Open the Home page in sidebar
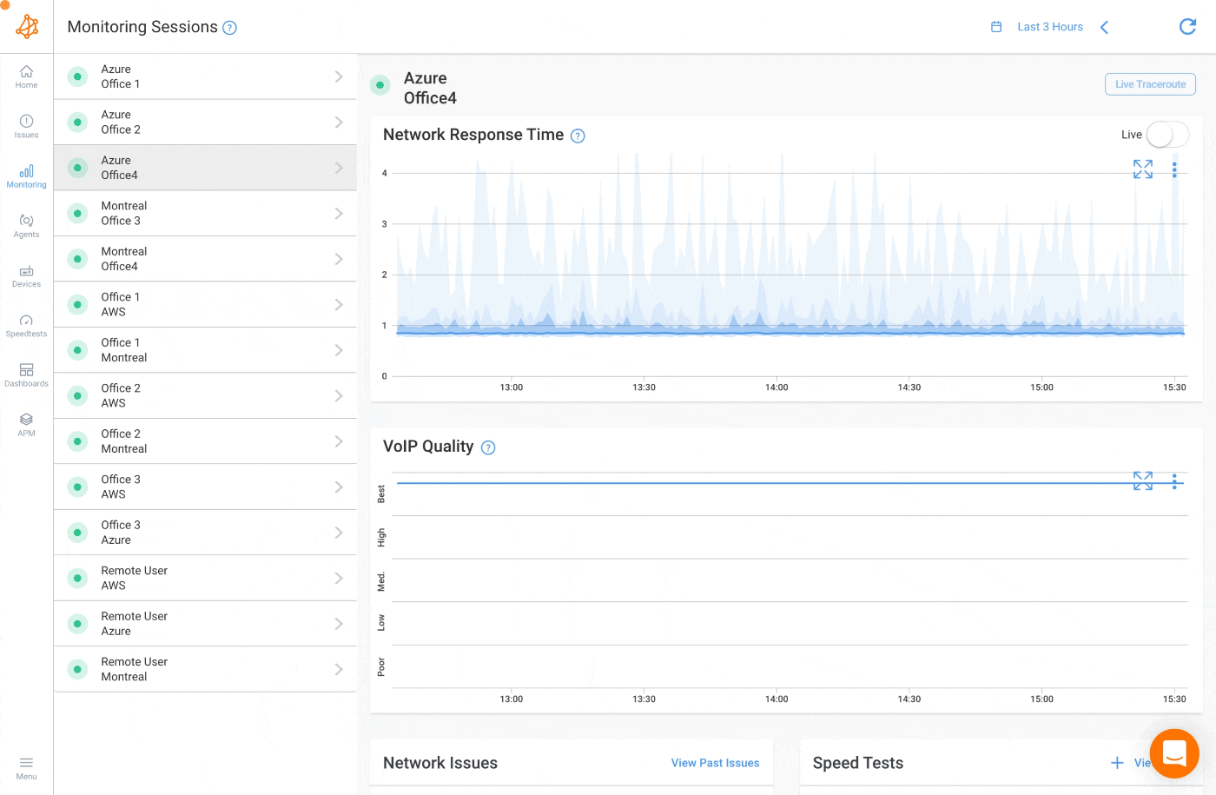Screen dimensions: 1216x795 click(26, 77)
